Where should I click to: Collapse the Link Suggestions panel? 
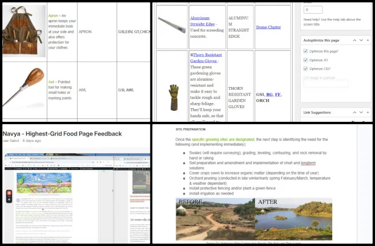tap(368, 112)
